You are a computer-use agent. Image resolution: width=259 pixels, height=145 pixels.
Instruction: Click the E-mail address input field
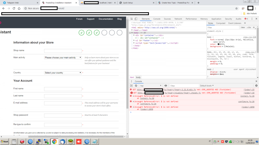tap(63, 103)
